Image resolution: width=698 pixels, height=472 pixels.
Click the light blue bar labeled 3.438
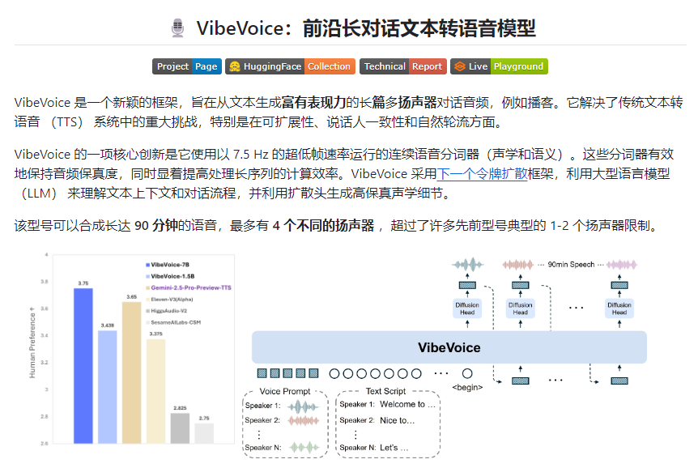(107, 387)
